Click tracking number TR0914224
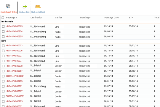This screenshot has height=107, width=160. [84, 32]
